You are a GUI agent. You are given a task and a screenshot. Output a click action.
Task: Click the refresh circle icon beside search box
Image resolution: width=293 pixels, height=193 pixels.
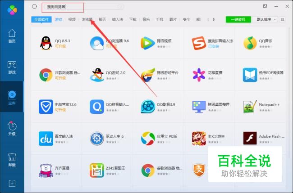pos(34,7)
